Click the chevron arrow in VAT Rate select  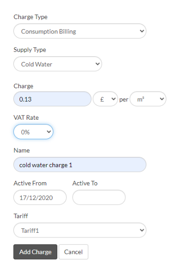coord(49,132)
